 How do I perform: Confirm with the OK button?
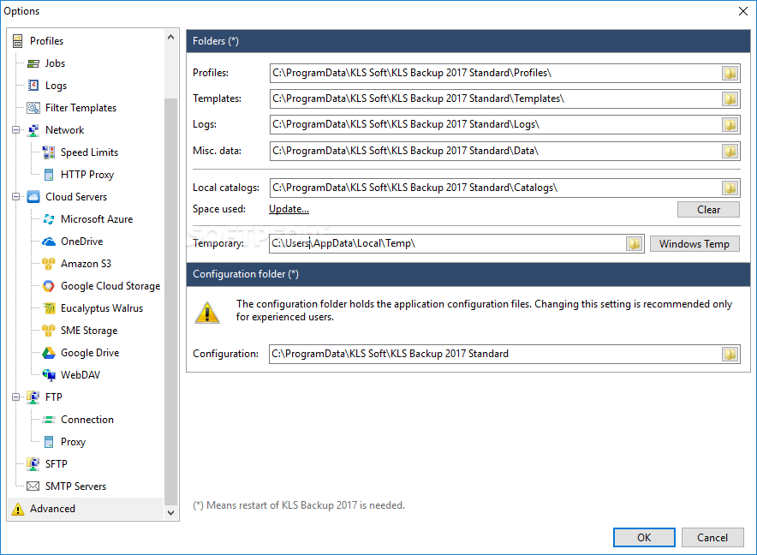pyautogui.click(x=644, y=538)
